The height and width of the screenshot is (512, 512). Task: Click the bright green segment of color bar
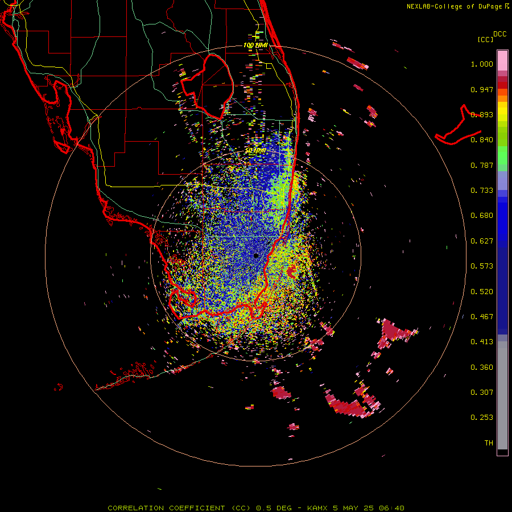click(x=502, y=155)
